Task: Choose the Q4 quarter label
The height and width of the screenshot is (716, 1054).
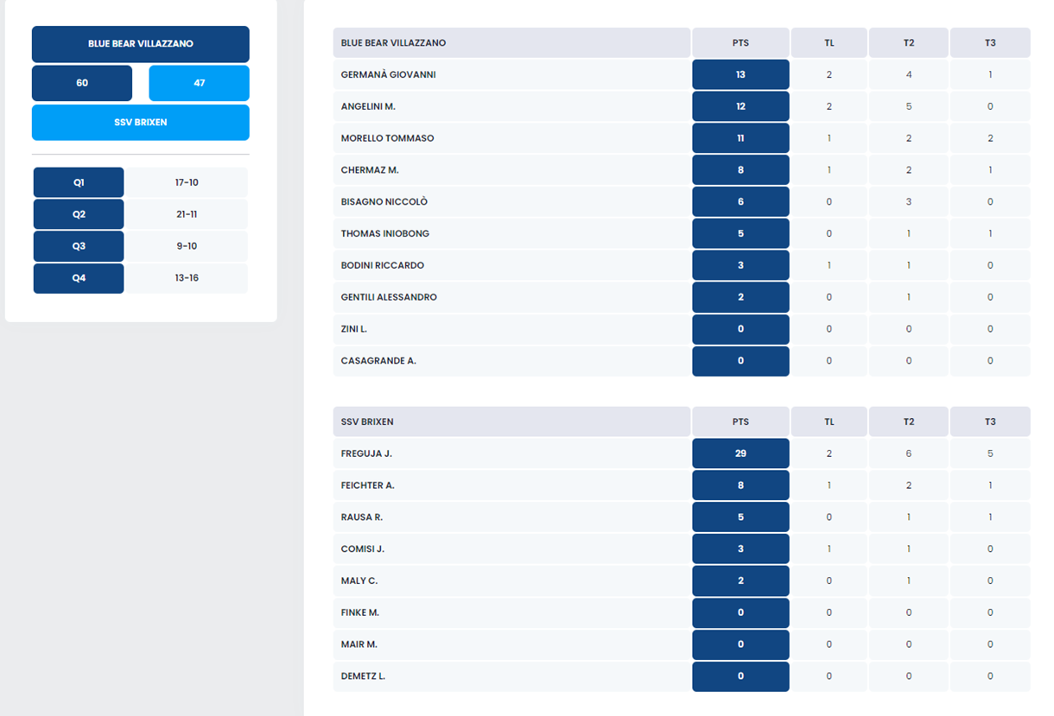Action: point(79,278)
